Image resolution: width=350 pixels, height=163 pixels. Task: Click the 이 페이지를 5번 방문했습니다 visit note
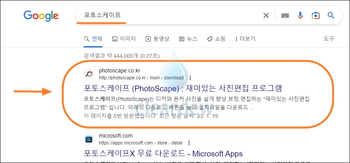(x=151, y=116)
